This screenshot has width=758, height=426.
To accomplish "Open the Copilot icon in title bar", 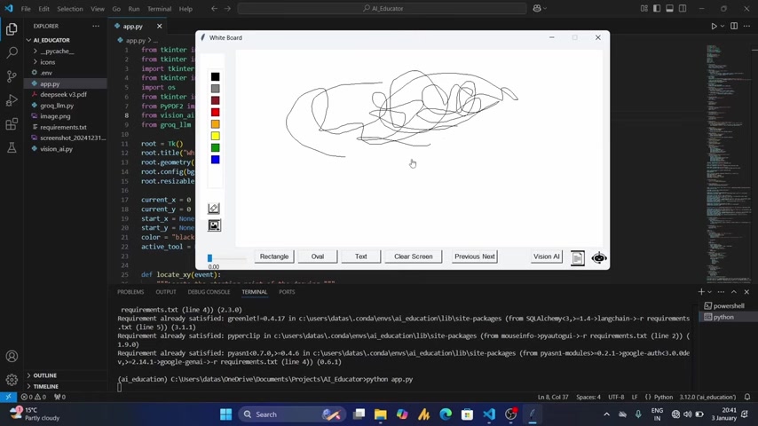I will [537, 8].
